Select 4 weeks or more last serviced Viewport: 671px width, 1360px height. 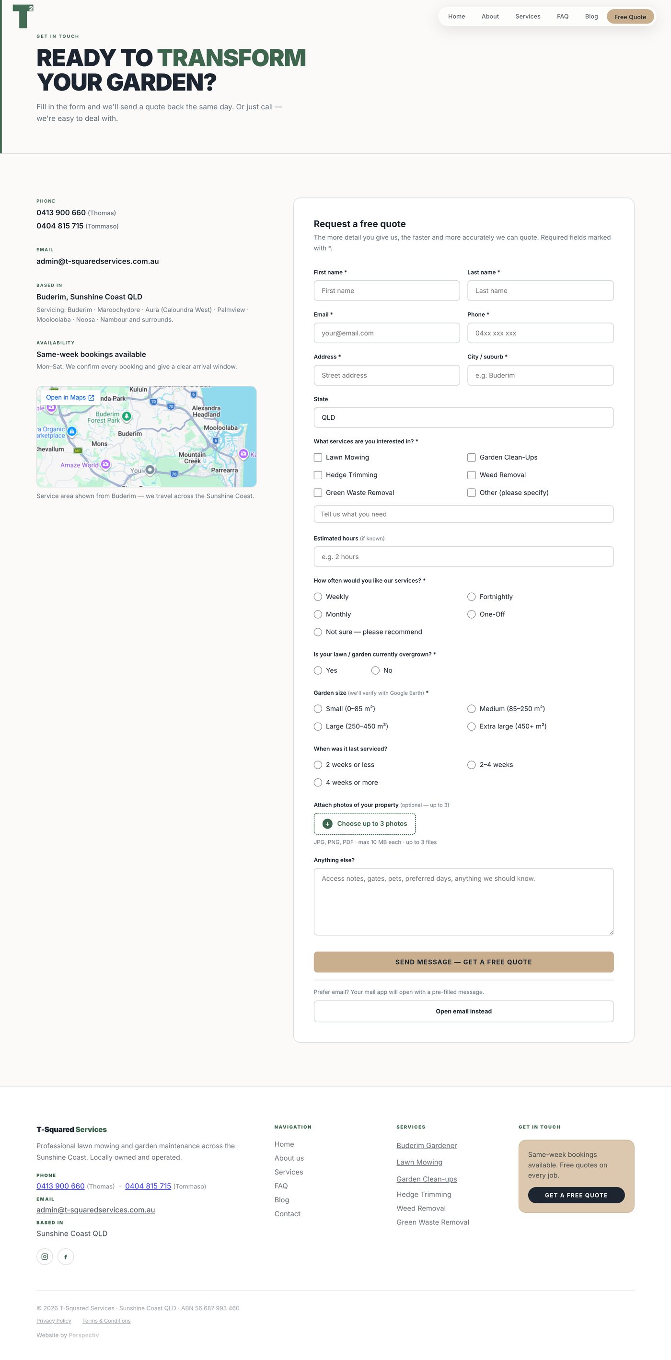[318, 783]
